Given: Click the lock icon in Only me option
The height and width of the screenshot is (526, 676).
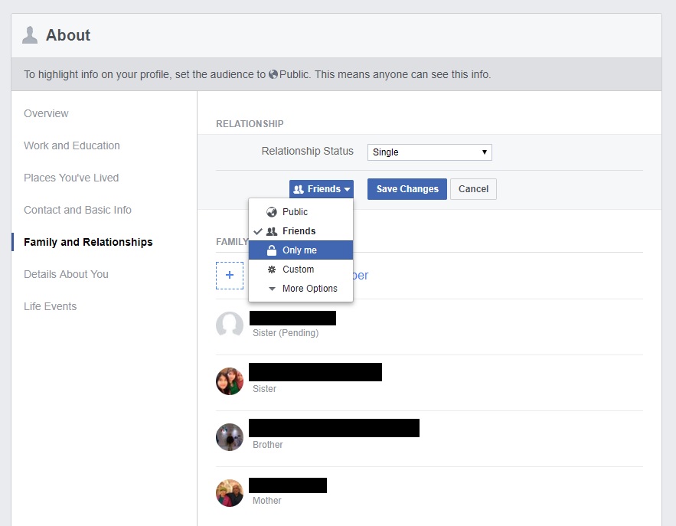Looking at the screenshot, I should tap(272, 250).
